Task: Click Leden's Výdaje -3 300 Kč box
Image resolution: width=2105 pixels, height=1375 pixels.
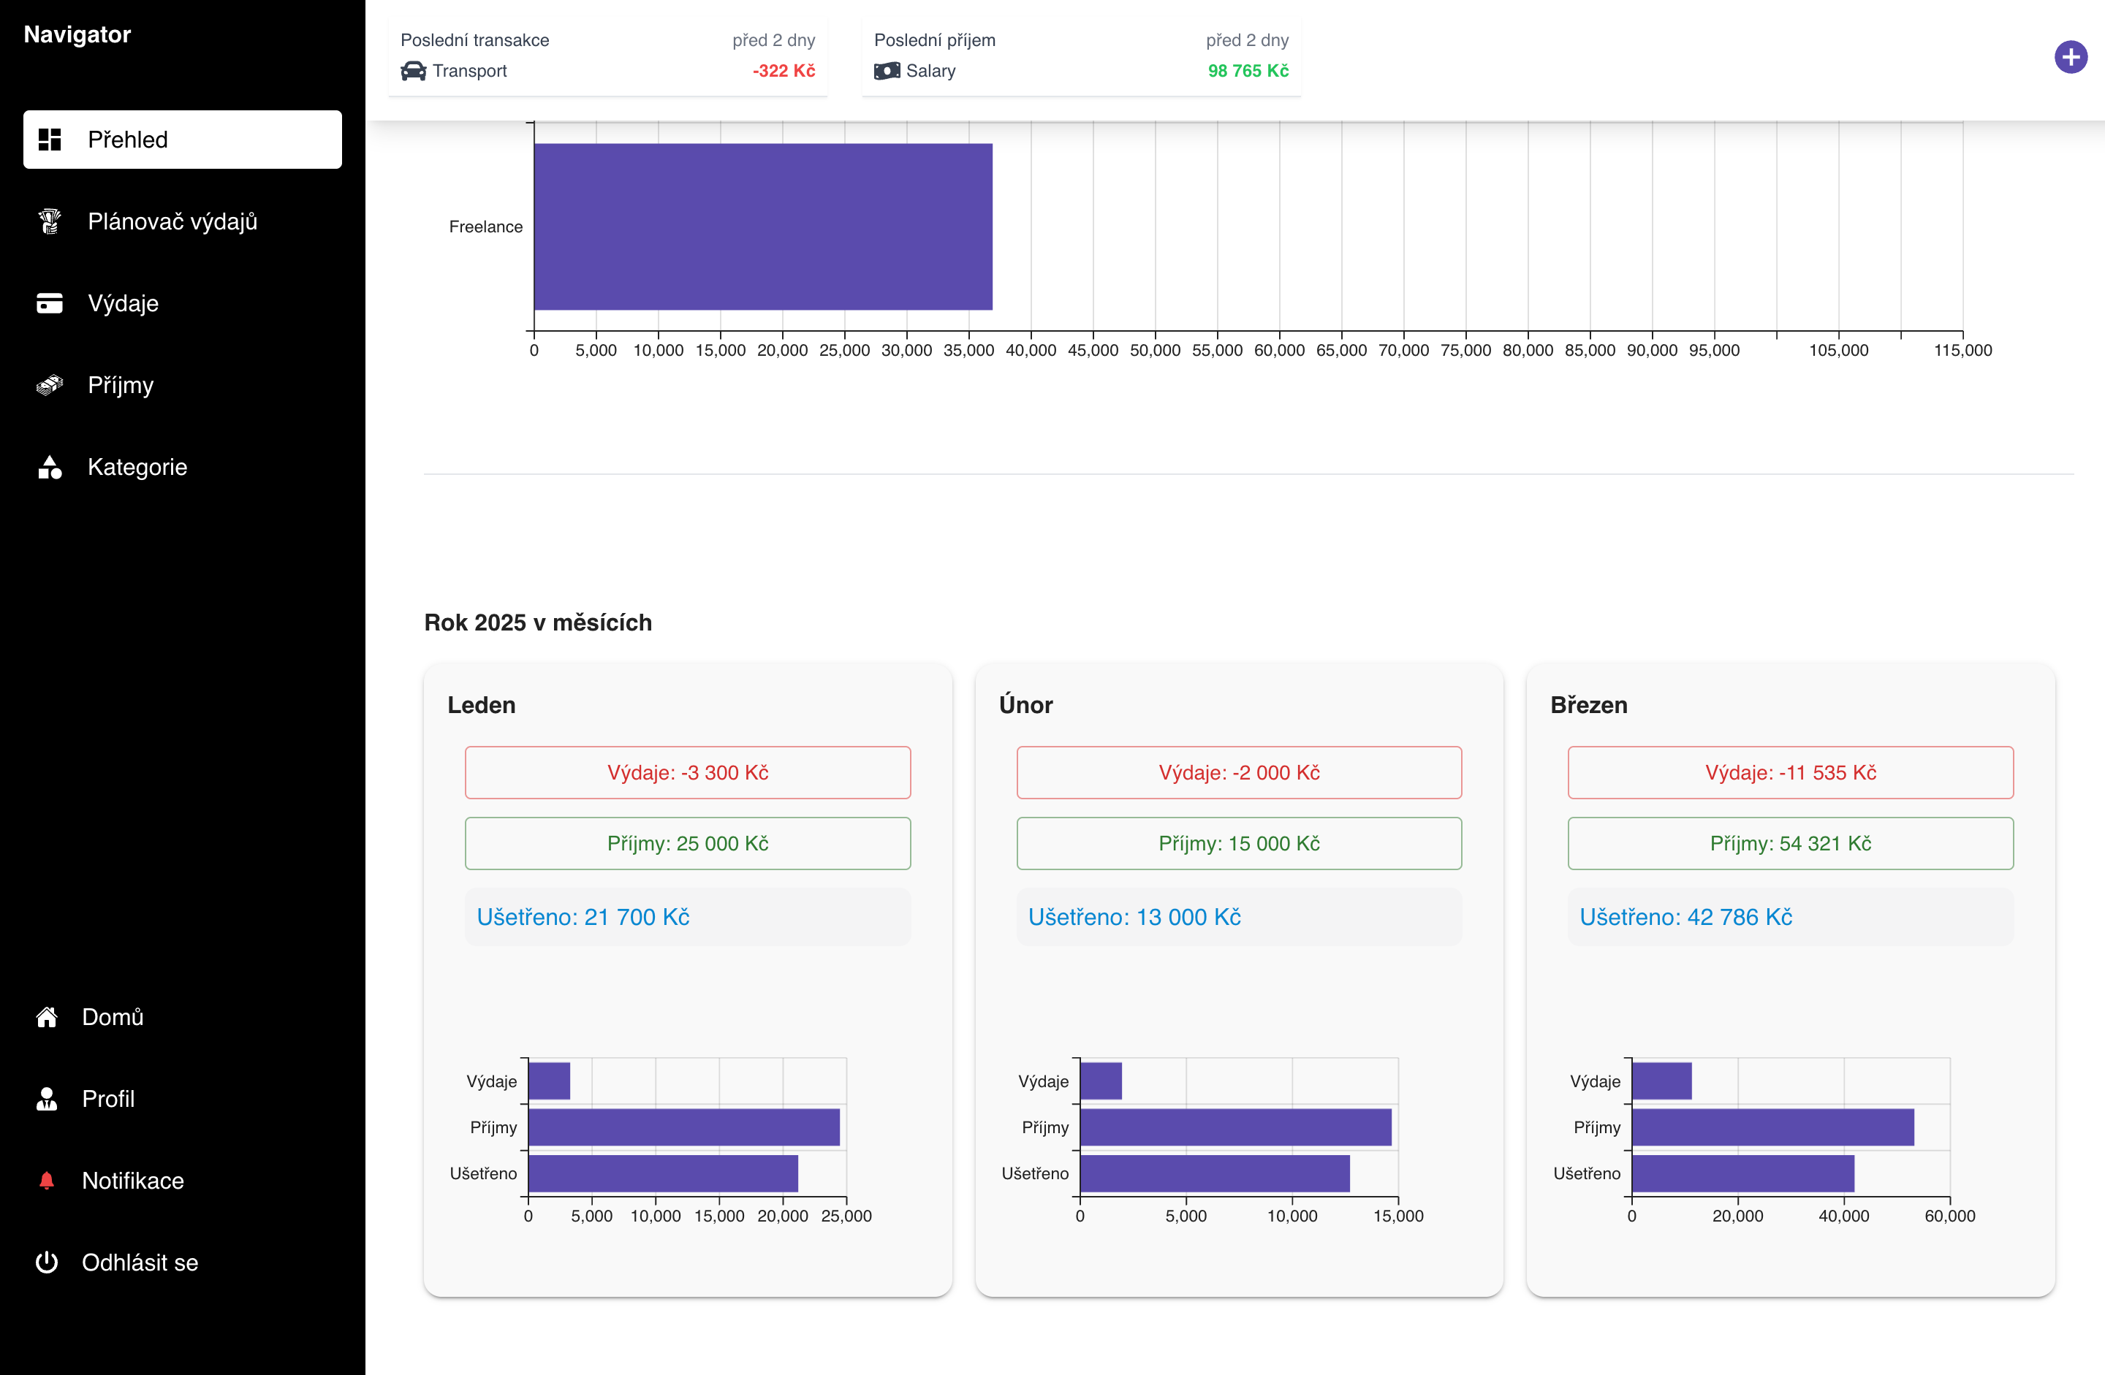Action: pos(687,772)
